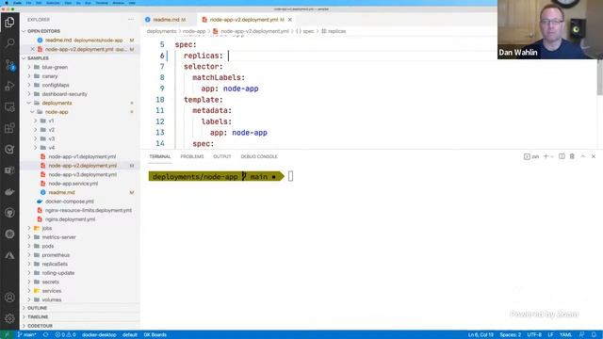Place cursor on selector line 7
This screenshot has width=603, height=339.
click(204, 67)
